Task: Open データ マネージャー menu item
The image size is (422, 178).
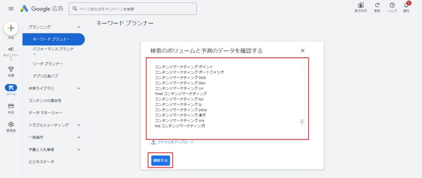Action: pyautogui.click(x=45, y=112)
